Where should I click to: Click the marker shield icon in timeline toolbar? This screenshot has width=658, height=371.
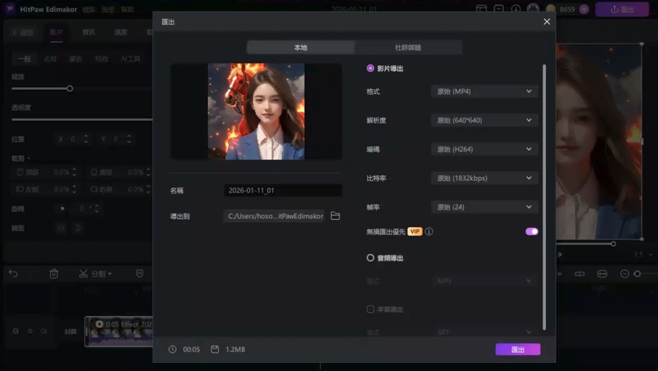140,274
